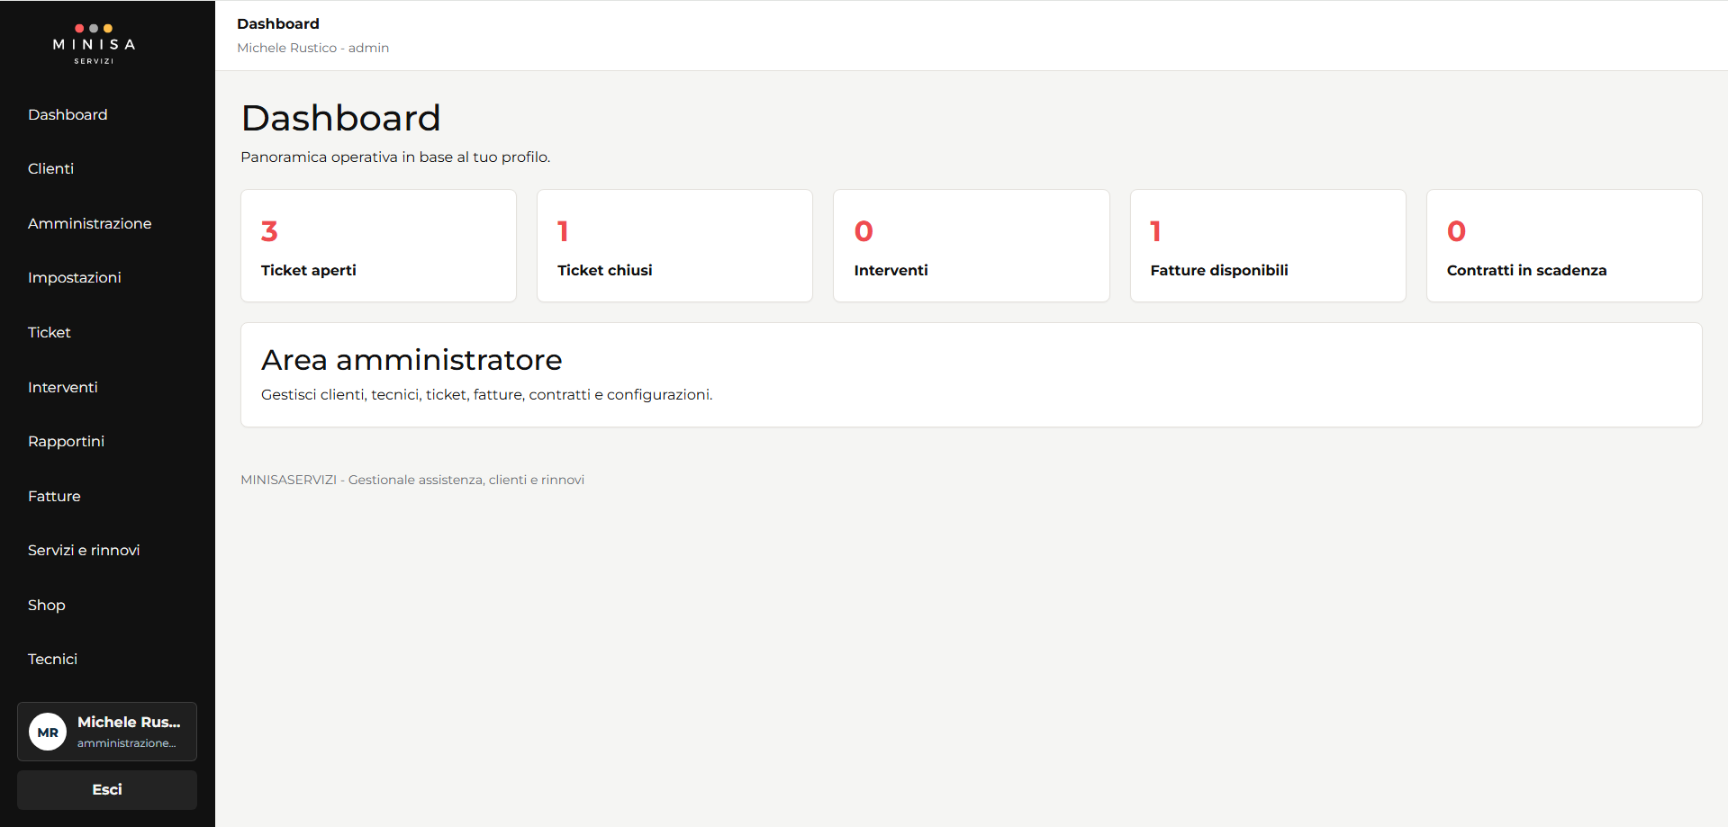Viewport: 1728px width, 827px height.
Task: Open the Michele Rus... profile card
Action: (x=107, y=732)
